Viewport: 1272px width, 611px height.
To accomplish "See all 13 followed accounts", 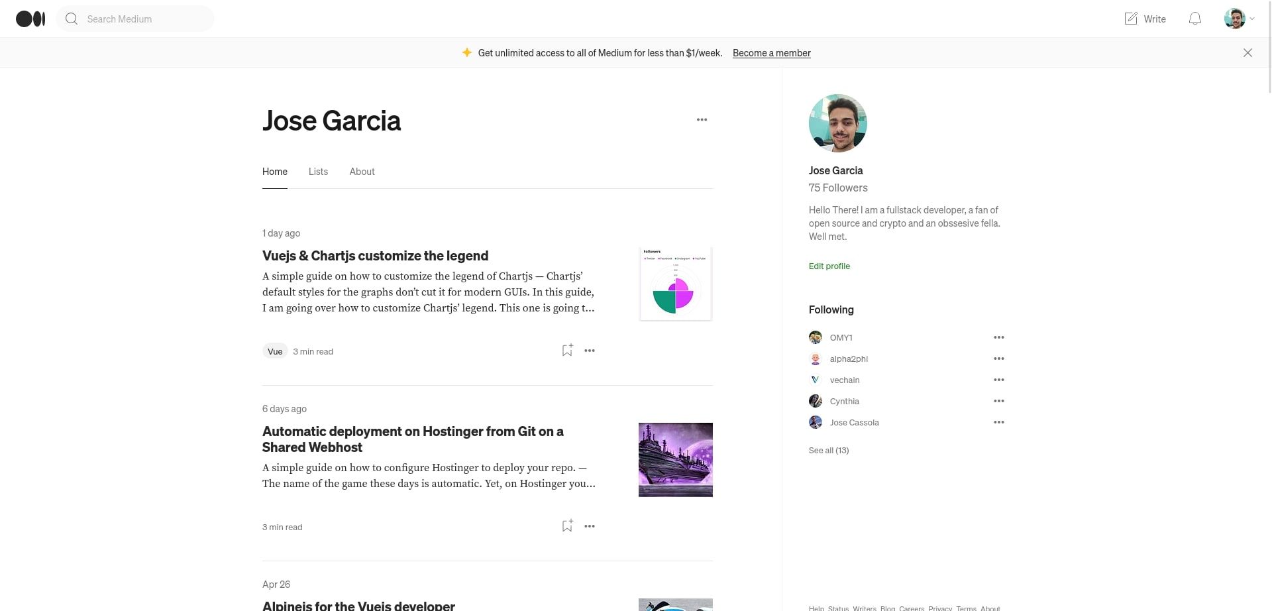I will click(828, 450).
